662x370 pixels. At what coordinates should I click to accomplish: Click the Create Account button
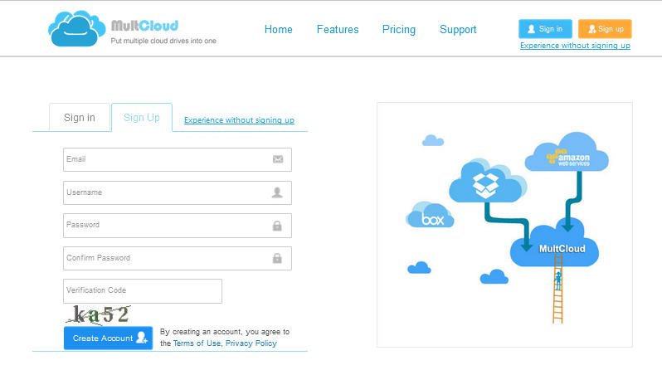(x=108, y=338)
